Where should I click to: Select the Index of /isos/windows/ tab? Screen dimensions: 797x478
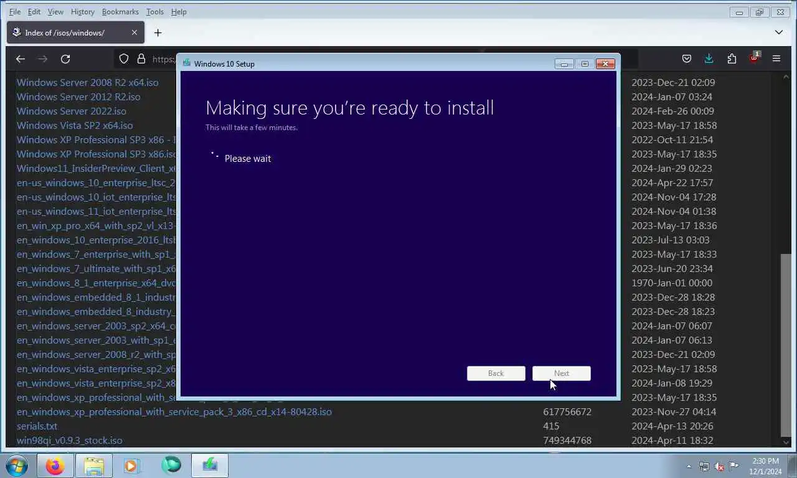click(x=75, y=32)
